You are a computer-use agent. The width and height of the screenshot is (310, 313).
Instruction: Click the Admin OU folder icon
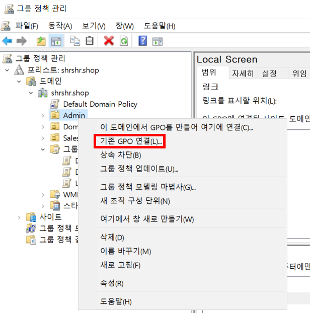[55, 115]
